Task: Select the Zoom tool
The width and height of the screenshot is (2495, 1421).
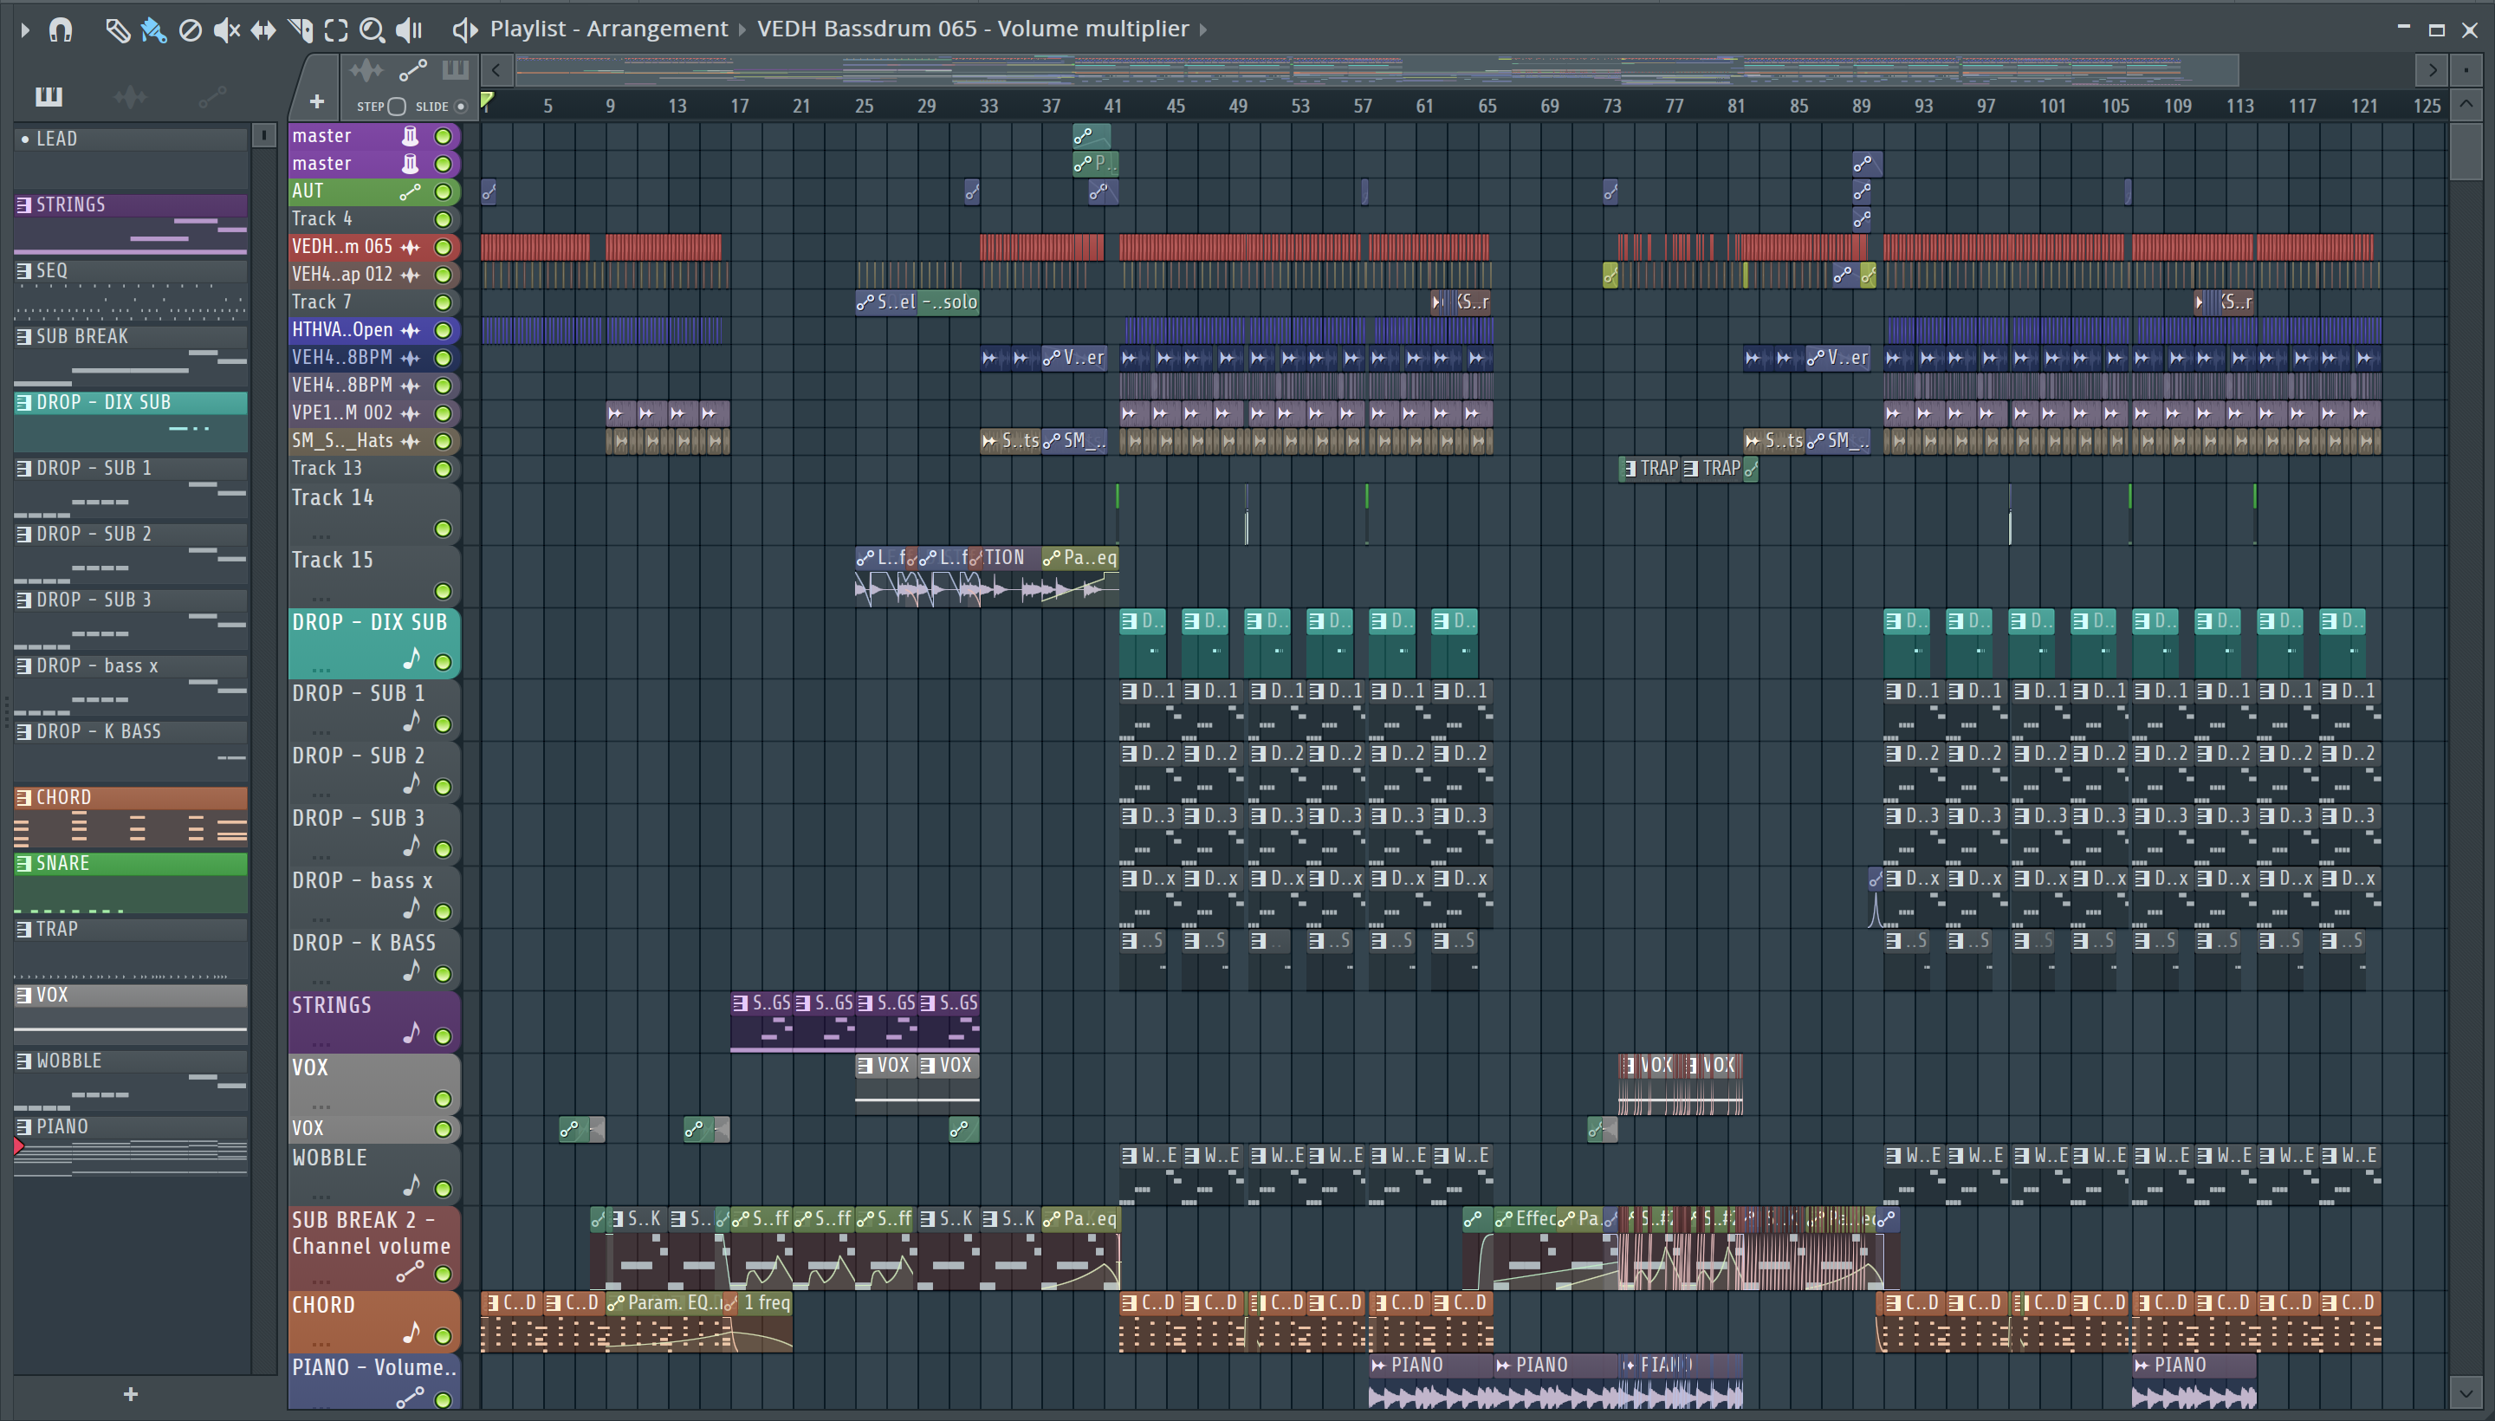Action: [x=371, y=30]
